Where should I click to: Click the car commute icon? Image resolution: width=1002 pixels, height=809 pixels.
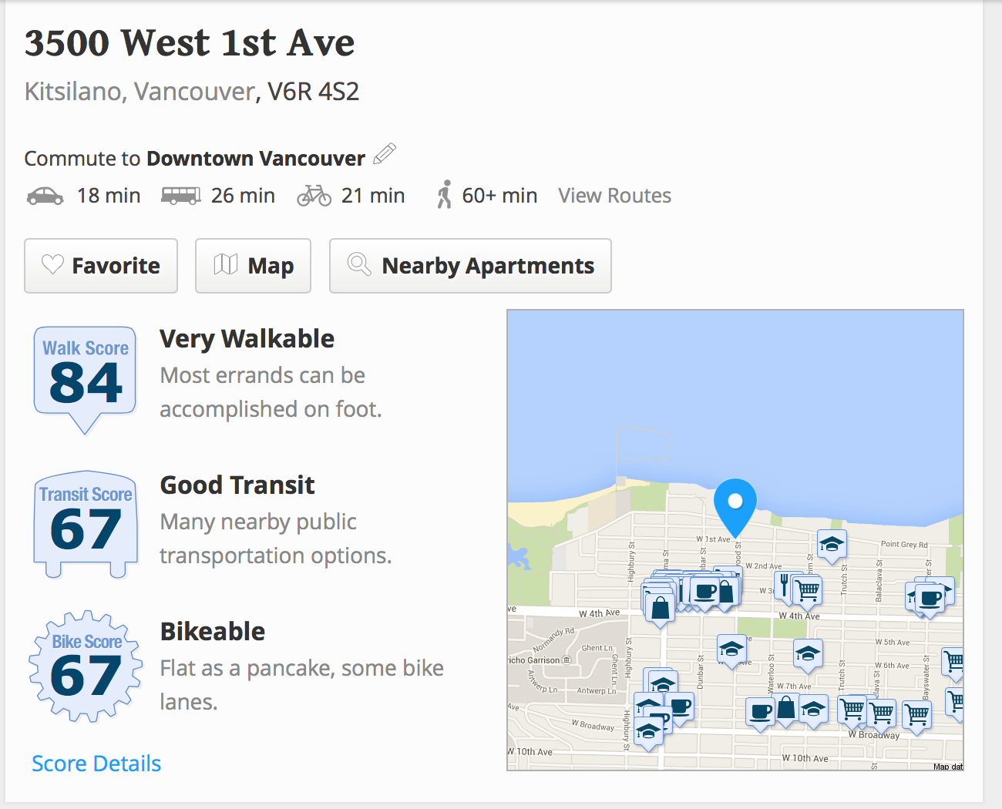45,196
